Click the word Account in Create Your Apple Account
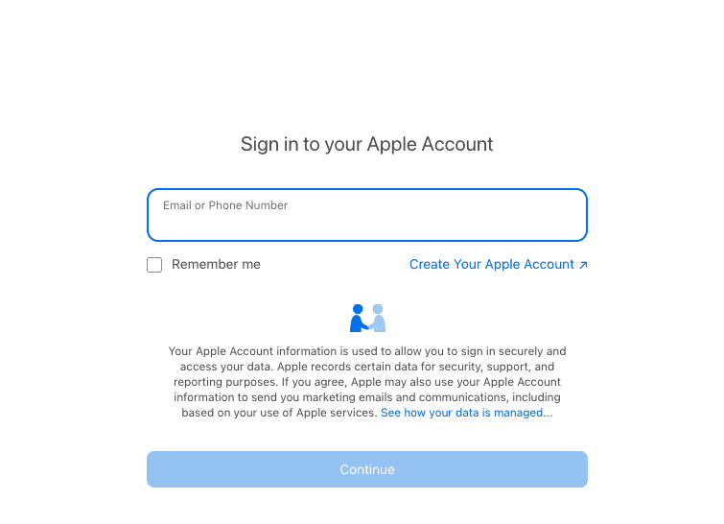Screen dimensions: 724x524 click(x=549, y=264)
